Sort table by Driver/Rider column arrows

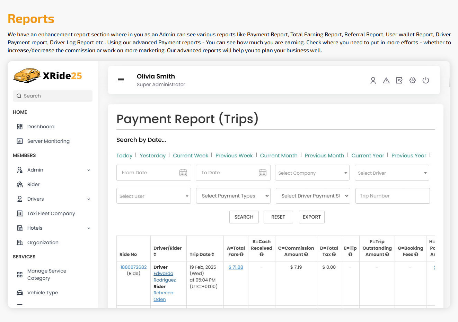[x=155, y=254]
